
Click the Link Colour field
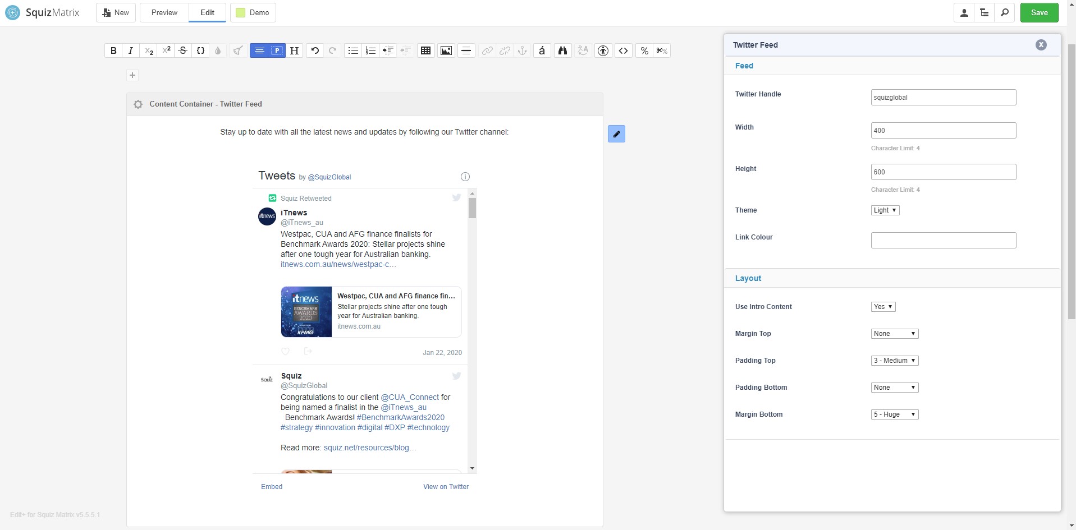click(944, 240)
